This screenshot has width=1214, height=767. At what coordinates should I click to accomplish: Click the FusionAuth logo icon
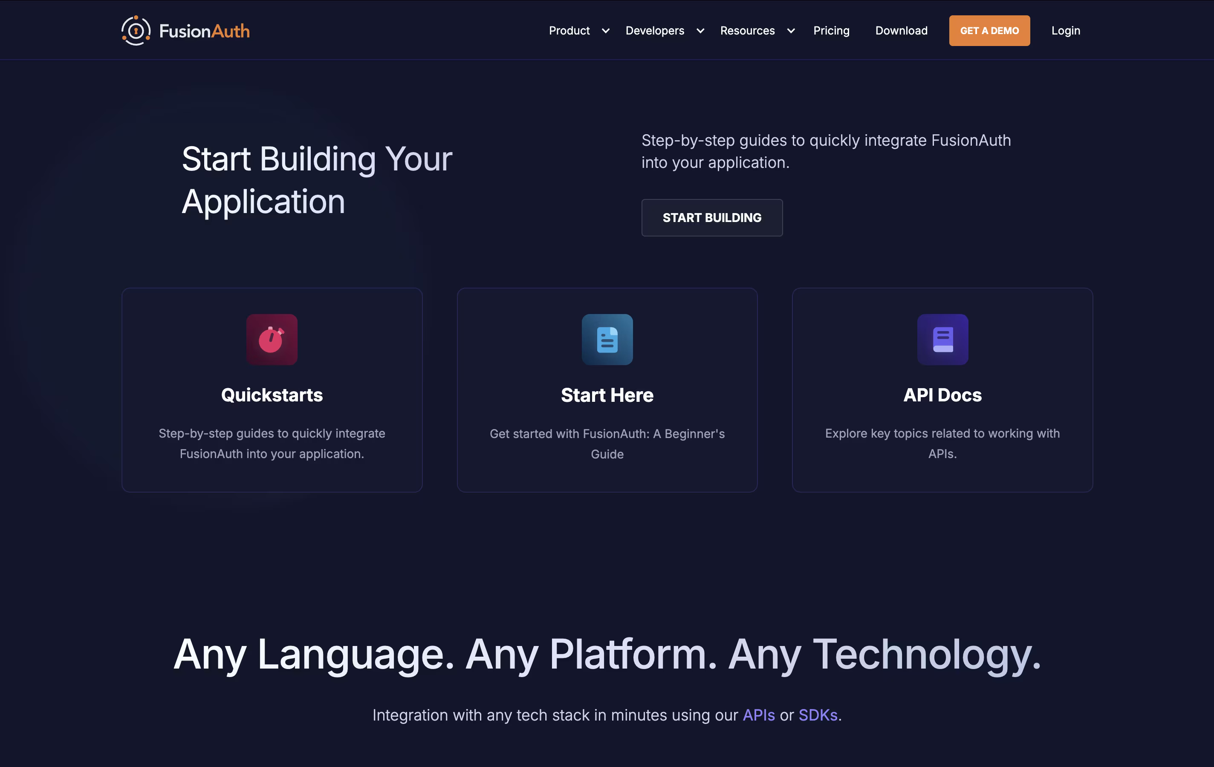pos(136,31)
